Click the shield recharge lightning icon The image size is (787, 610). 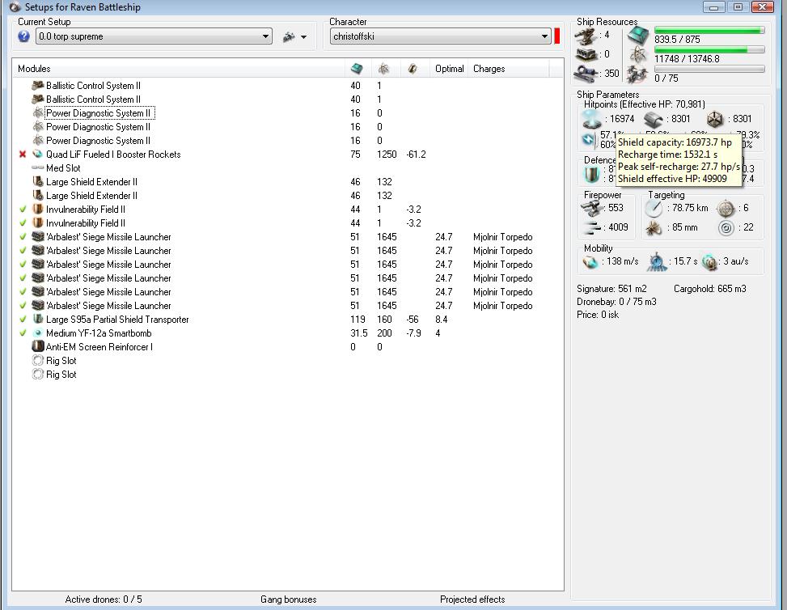coord(588,140)
